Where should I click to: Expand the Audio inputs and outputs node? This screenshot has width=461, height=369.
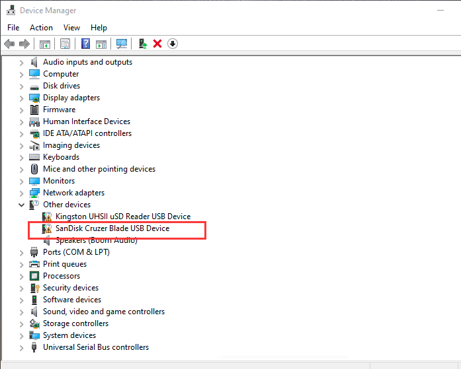(21, 63)
